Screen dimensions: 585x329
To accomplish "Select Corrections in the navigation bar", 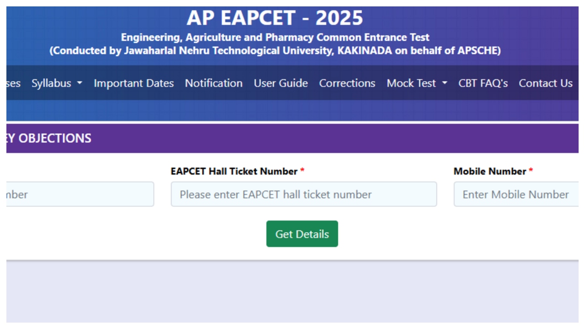I will pyautogui.click(x=347, y=83).
